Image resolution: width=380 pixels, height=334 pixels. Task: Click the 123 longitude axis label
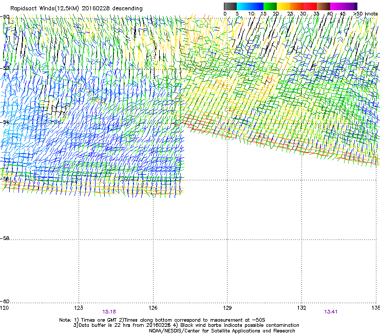[x=79, y=308]
